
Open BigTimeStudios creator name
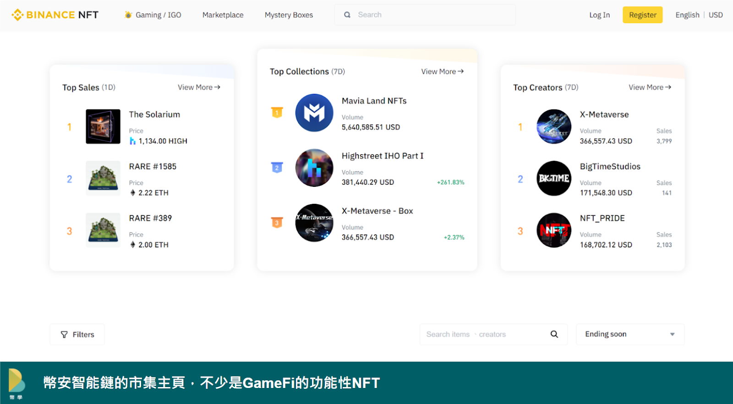coord(610,166)
